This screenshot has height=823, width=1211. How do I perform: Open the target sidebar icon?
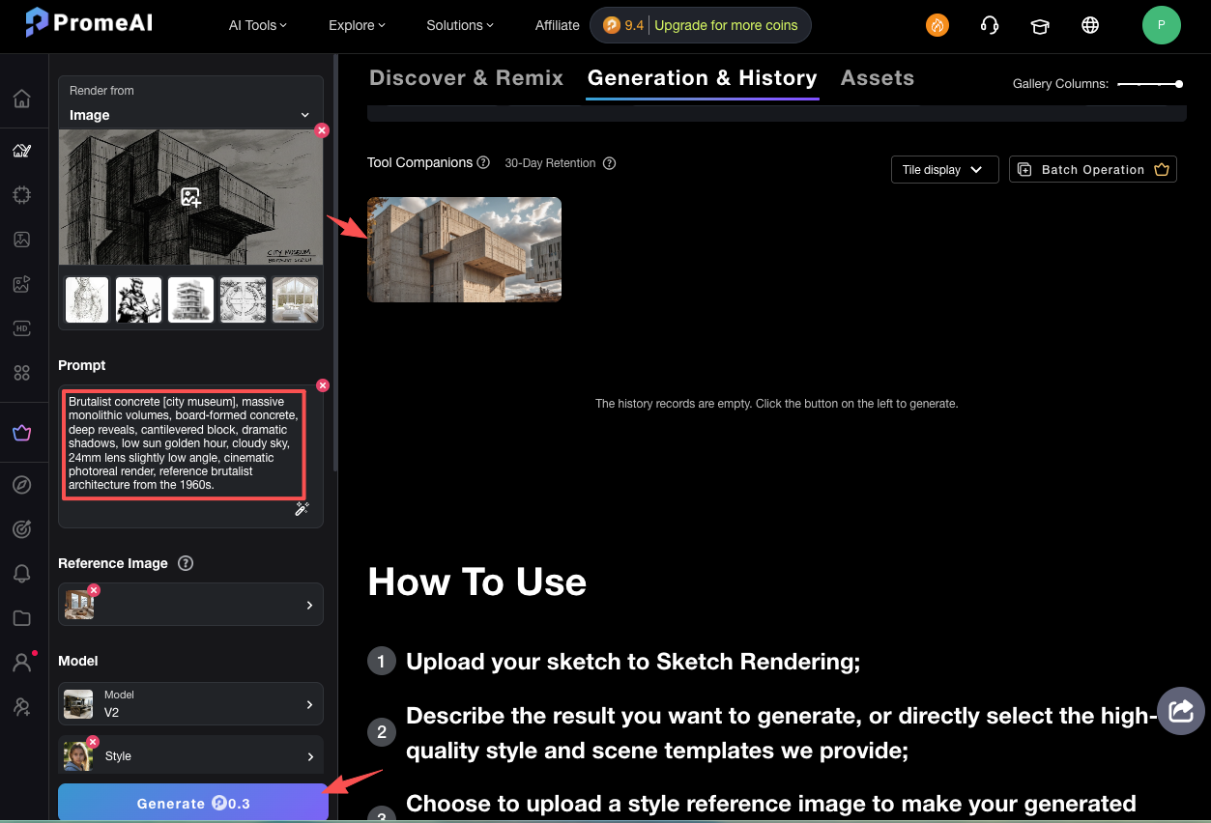pos(21,528)
